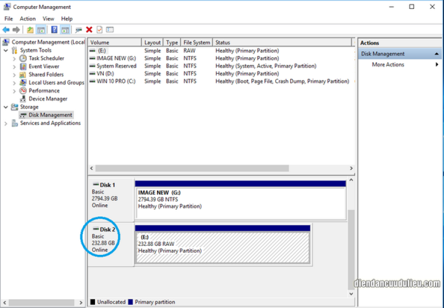Click the Help question mark toolbar icon
This screenshot has width=444, height=308.
pos(54,29)
